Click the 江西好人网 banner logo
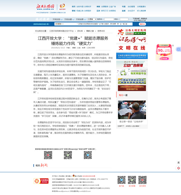The image size is (181, 195). (132, 39)
